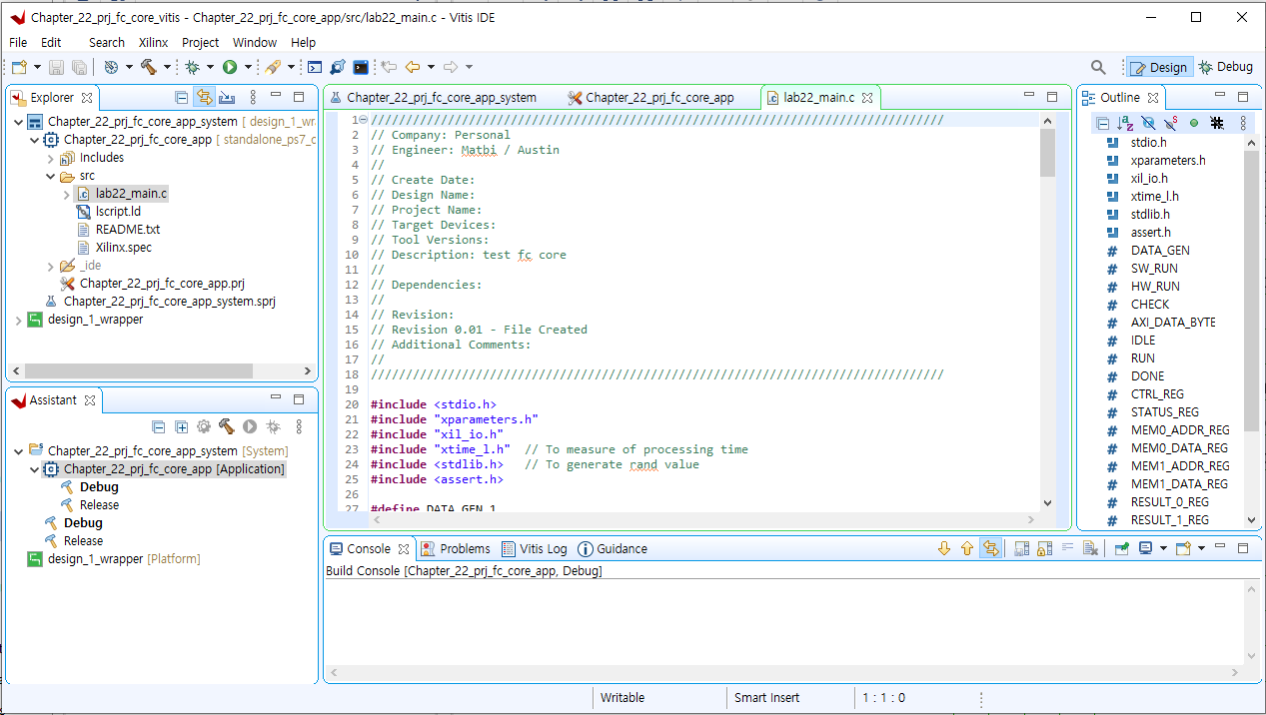
Task: Click the toolbar Search magnifier icon
Action: point(1098,67)
